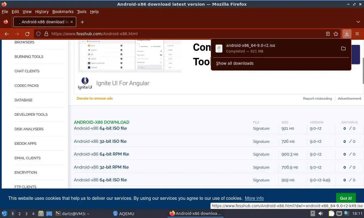
Task: Open Signature for the 919 MB ISO
Action: 261,180
